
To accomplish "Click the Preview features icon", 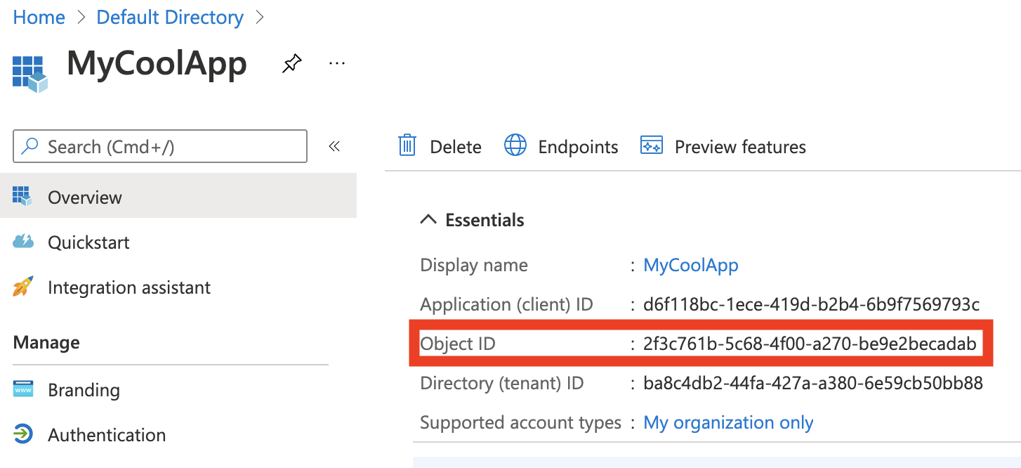I will (x=652, y=145).
